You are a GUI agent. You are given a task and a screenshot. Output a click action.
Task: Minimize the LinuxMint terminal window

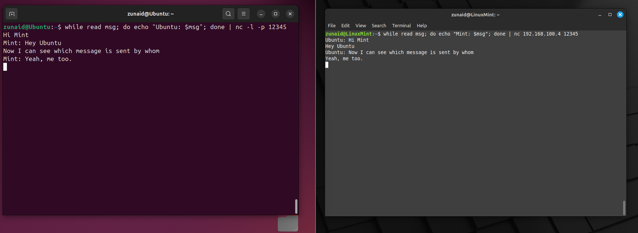click(600, 15)
